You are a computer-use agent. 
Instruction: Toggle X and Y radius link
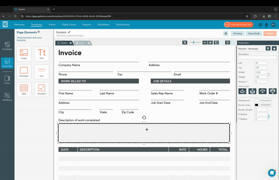click(269, 116)
